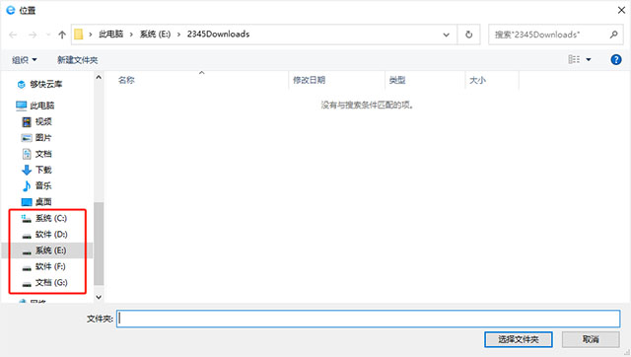Open view options dropdown arrow
The width and height of the screenshot is (631, 357).
pos(589,60)
